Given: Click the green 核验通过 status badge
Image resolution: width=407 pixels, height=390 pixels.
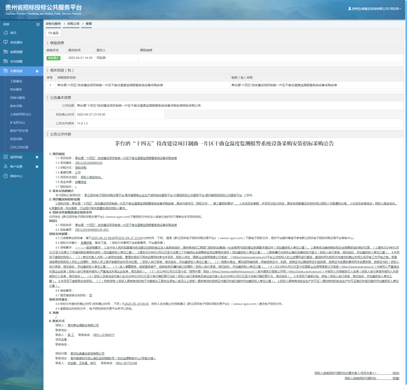Looking at the screenshot, I should pyautogui.click(x=53, y=58).
